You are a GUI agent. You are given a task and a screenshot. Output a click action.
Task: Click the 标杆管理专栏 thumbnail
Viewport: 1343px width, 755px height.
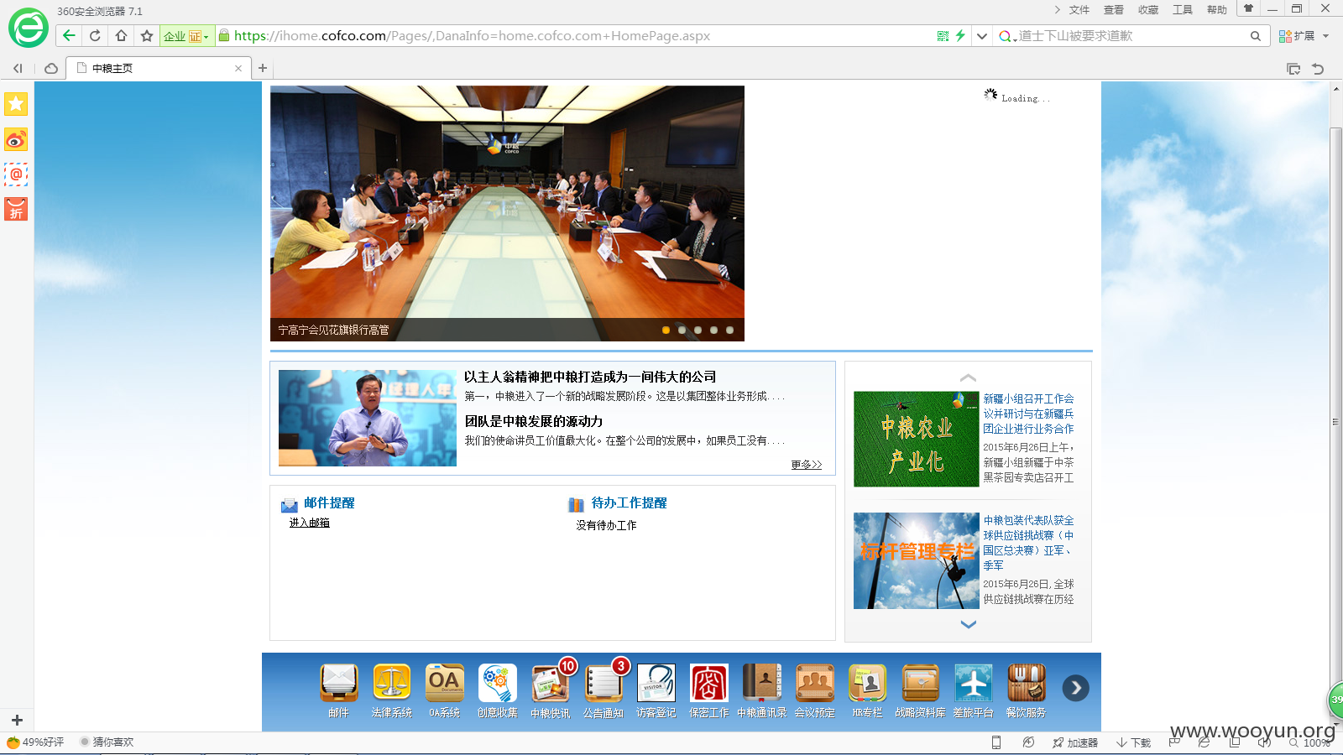(x=917, y=560)
